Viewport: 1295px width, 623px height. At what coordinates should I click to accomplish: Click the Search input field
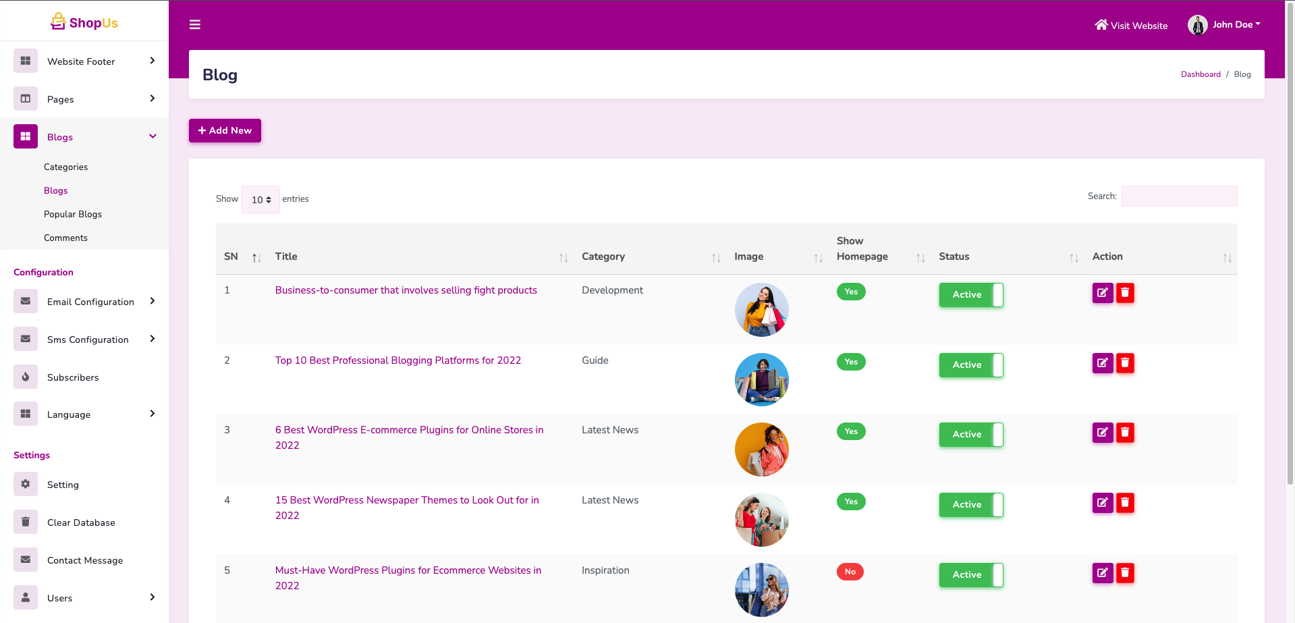1178,196
